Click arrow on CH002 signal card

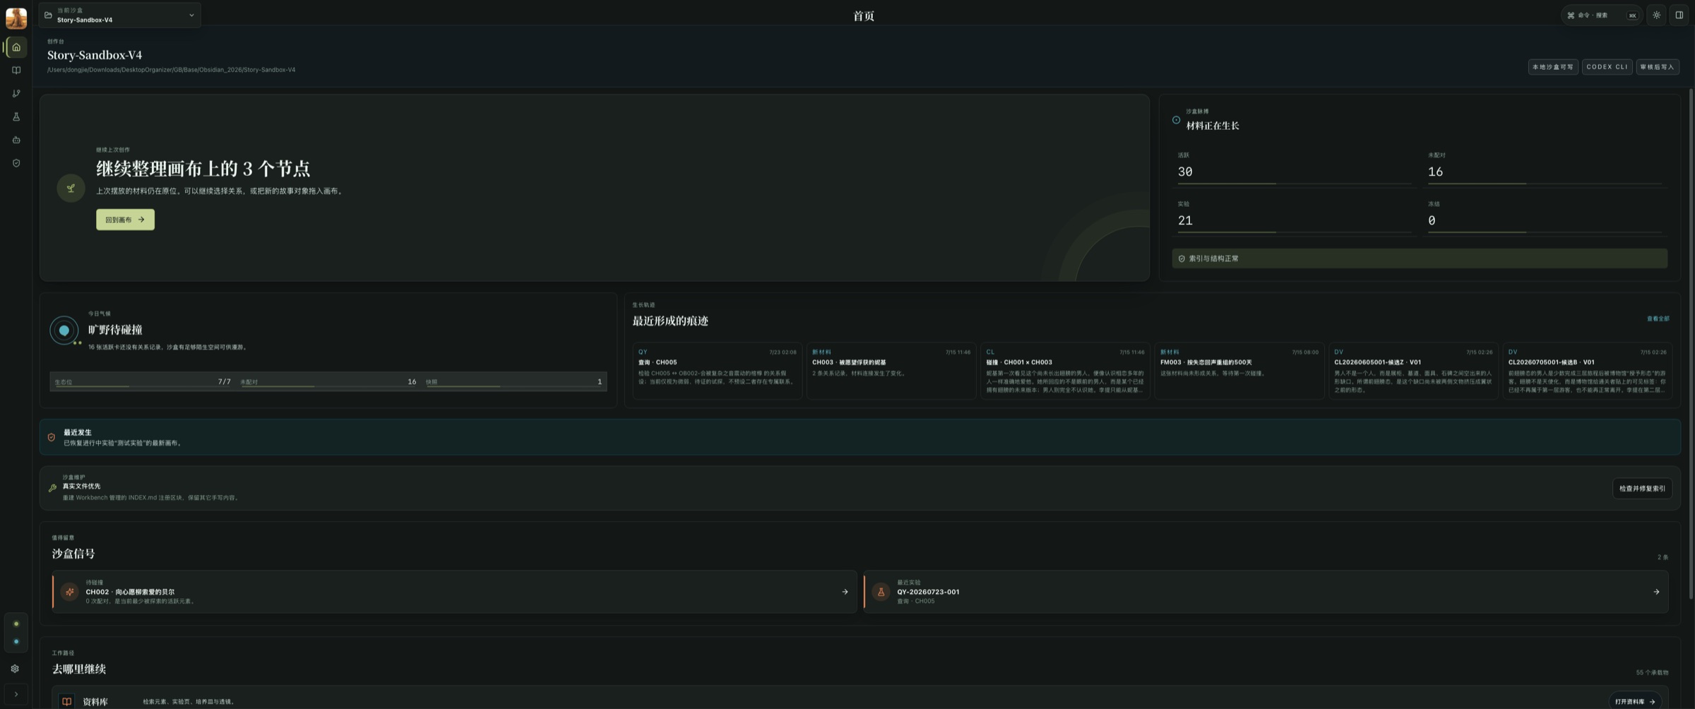[845, 592]
